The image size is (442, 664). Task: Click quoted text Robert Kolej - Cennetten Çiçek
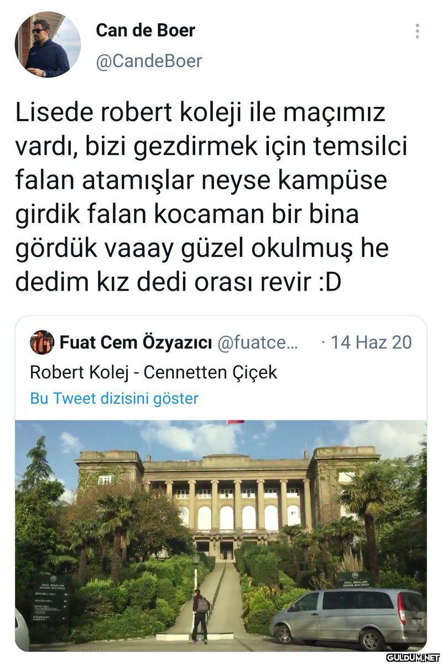click(153, 372)
